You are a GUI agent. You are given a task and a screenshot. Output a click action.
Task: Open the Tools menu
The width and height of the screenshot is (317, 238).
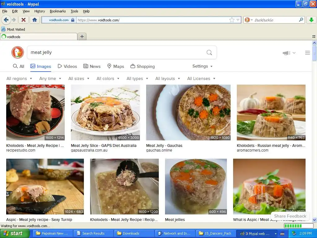[74, 11]
